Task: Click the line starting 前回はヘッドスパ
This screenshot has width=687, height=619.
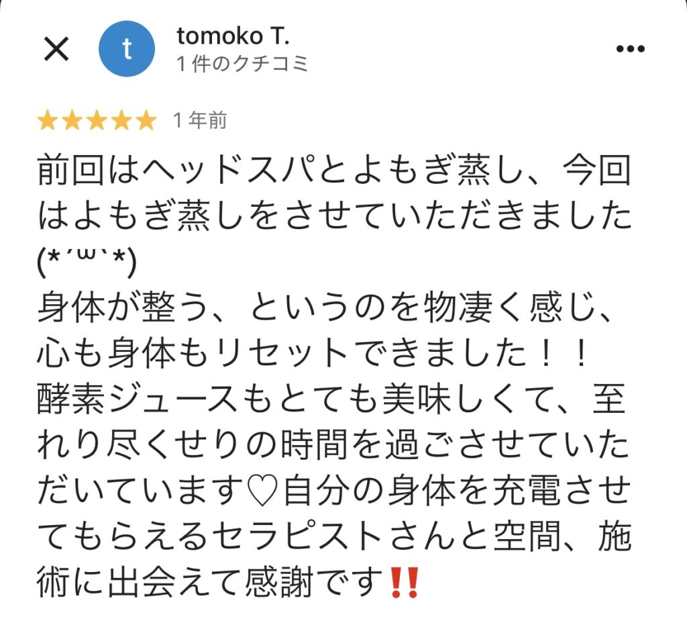Action: 334,170
